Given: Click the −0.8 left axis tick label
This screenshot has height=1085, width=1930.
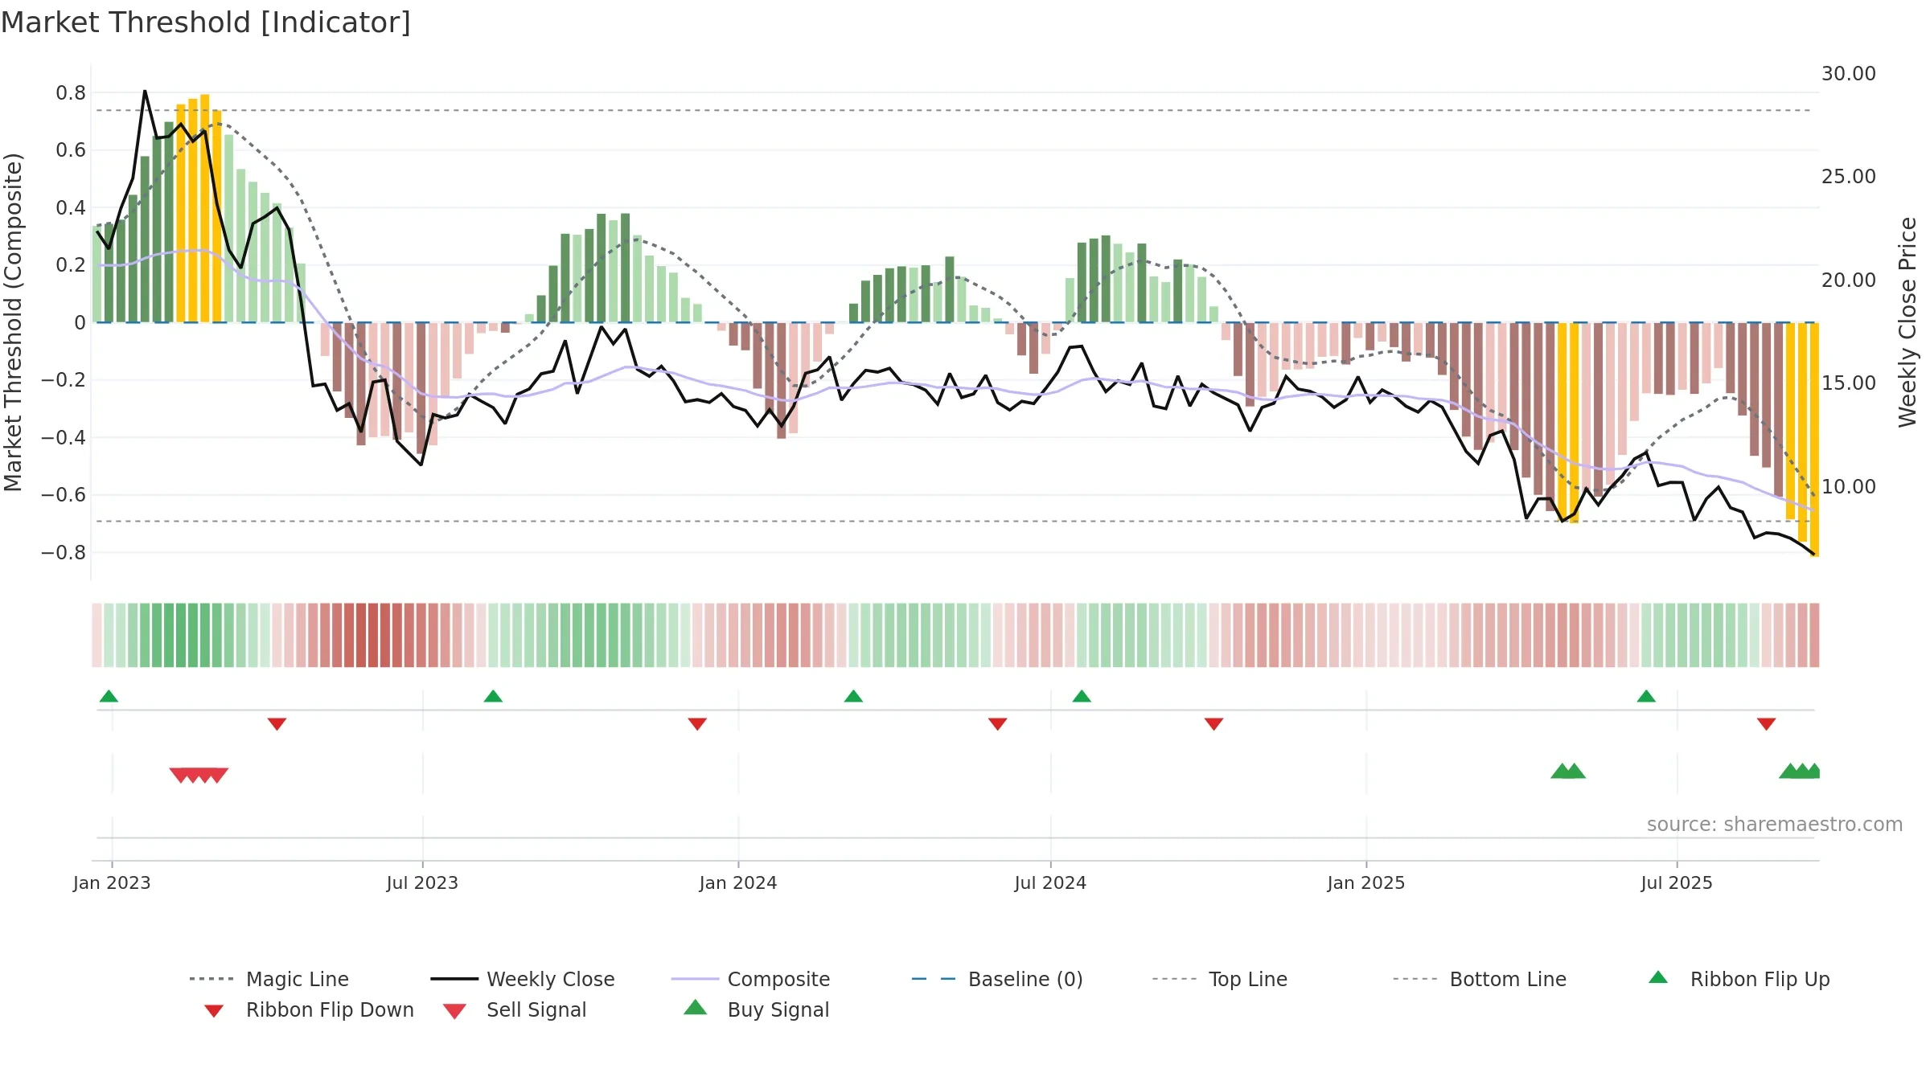Looking at the screenshot, I should pos(64,553).
